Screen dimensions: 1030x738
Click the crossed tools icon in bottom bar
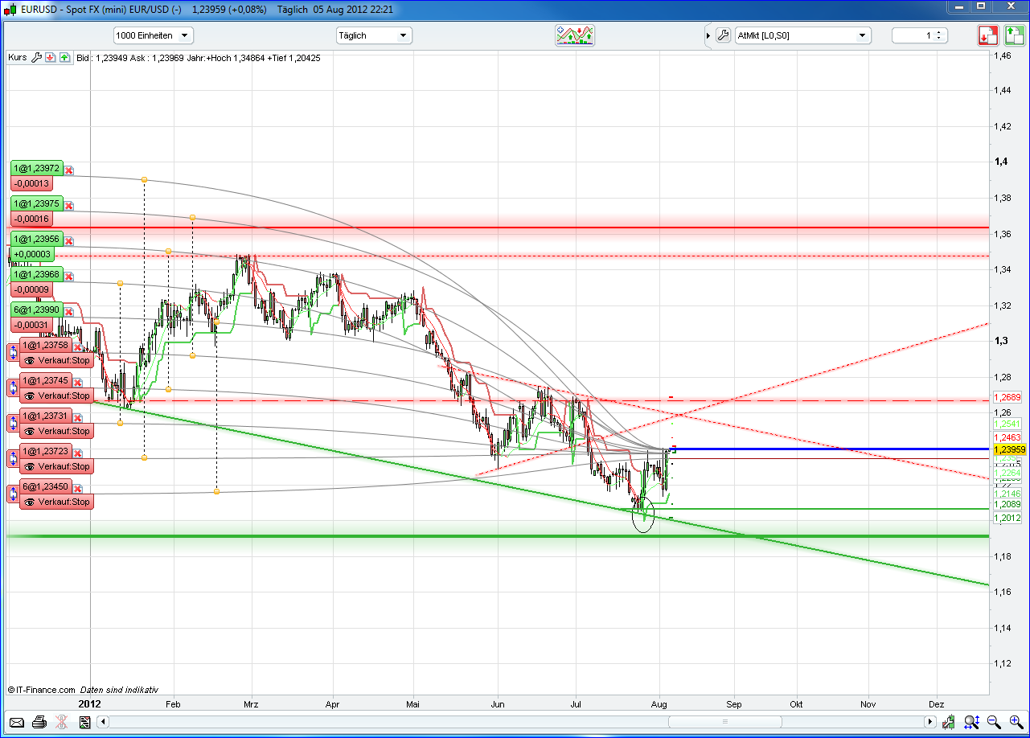point(61,722)
